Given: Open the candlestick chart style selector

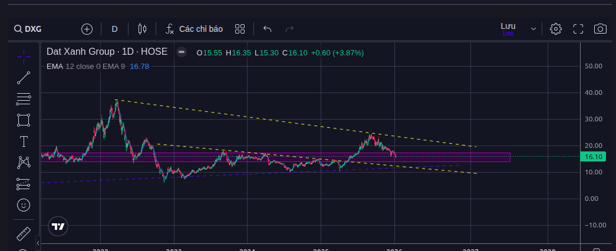Looking at the screenshot, I should click(142, 29).
